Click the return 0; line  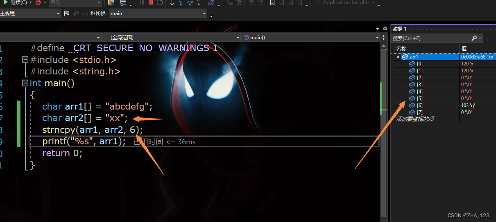click(62, 153)
